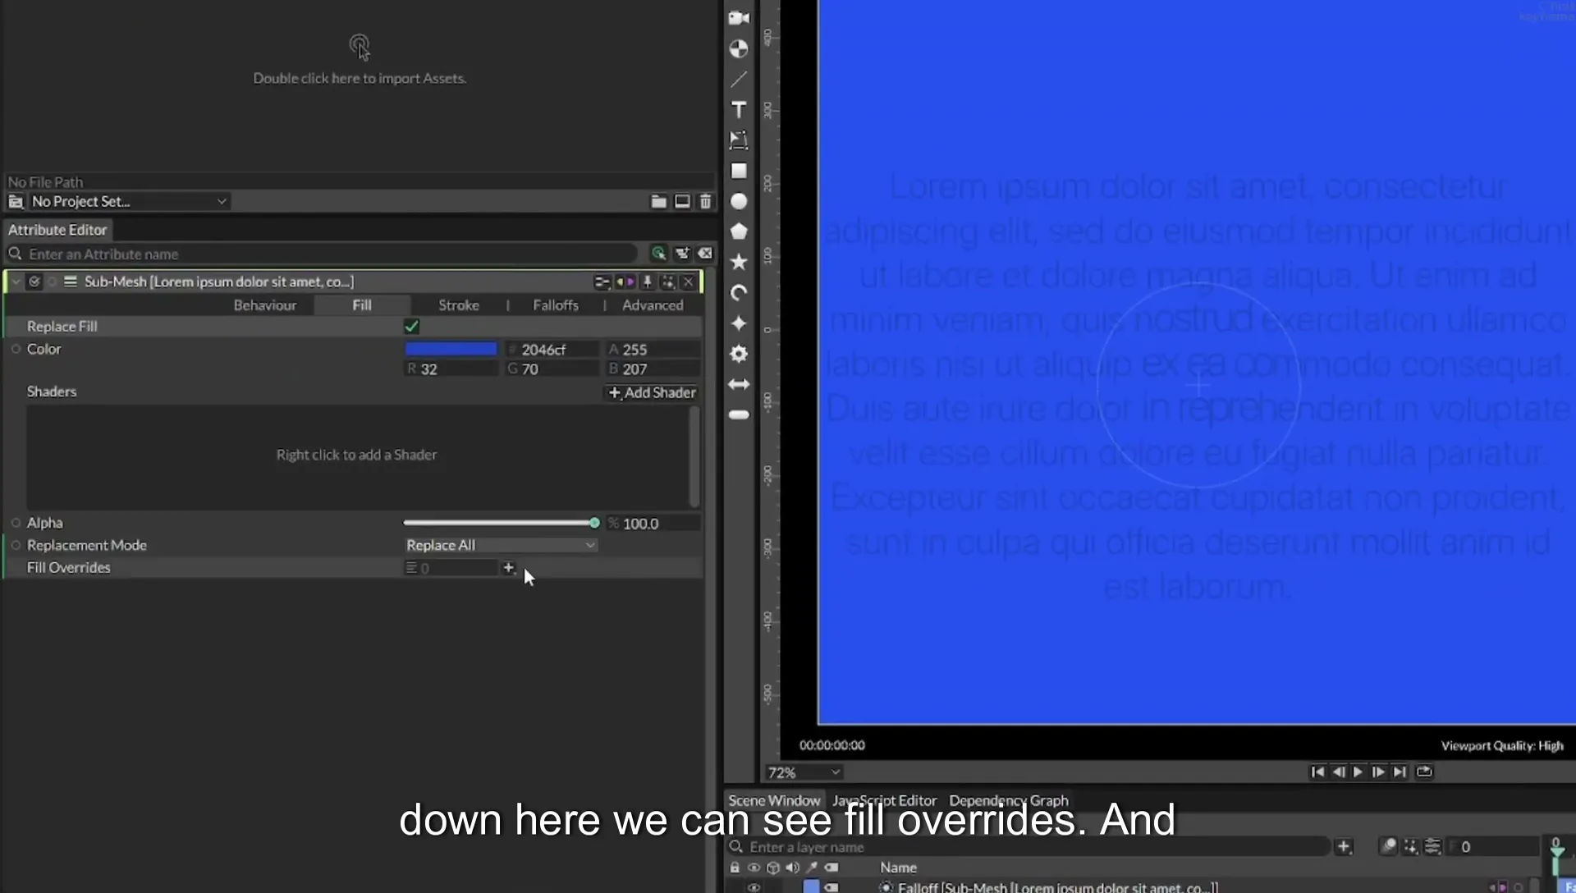Toggle Alpha attribute keyframe circle

[x=16, y=523]
